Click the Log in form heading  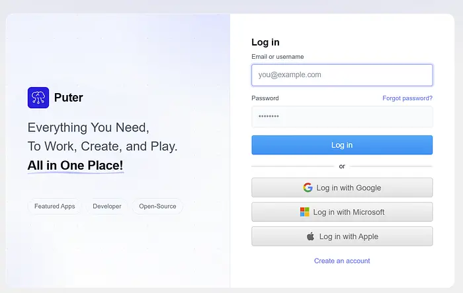265,42
